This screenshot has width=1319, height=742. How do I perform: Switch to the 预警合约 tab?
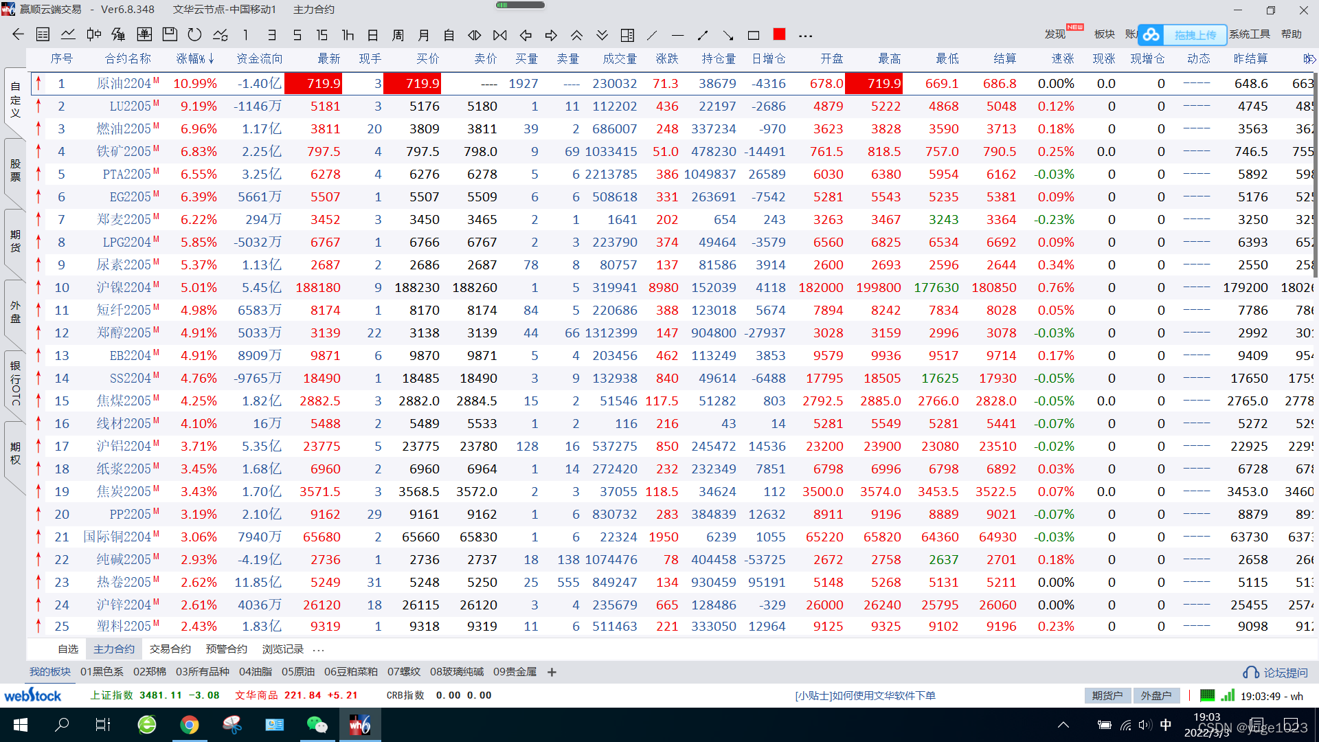[x=227, y=649]
